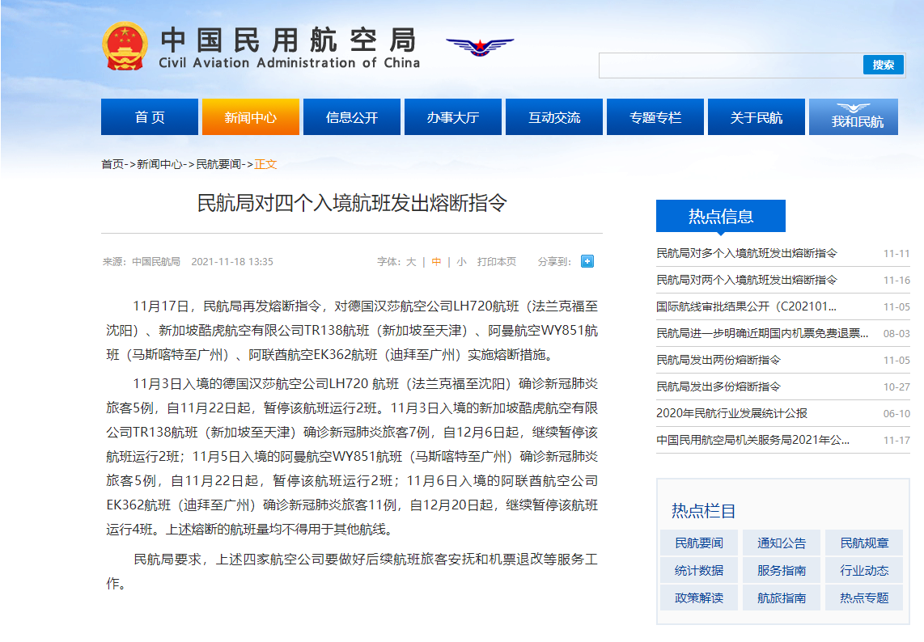Click the 搜索 search button

pos(883,65)
